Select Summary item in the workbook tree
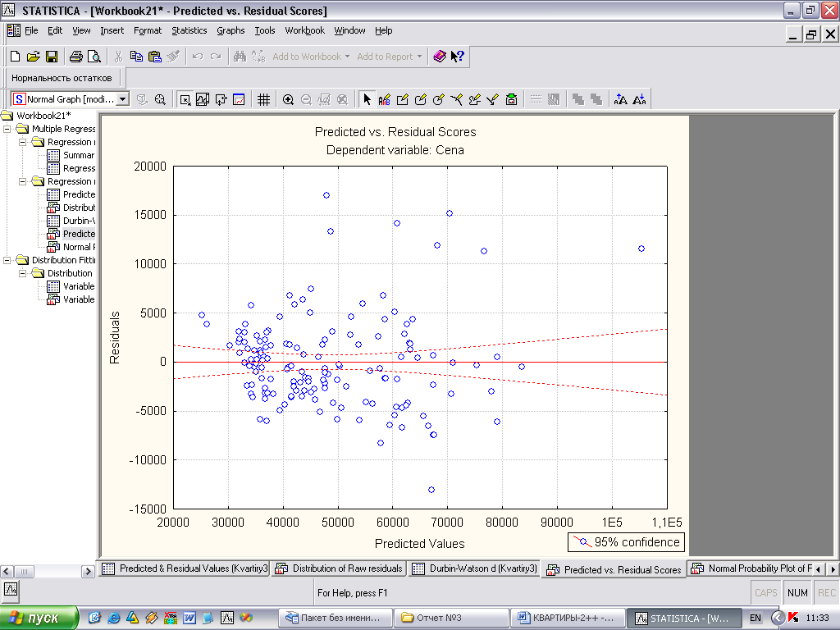This screenshot has height=630, width=840. pos(78,155)
